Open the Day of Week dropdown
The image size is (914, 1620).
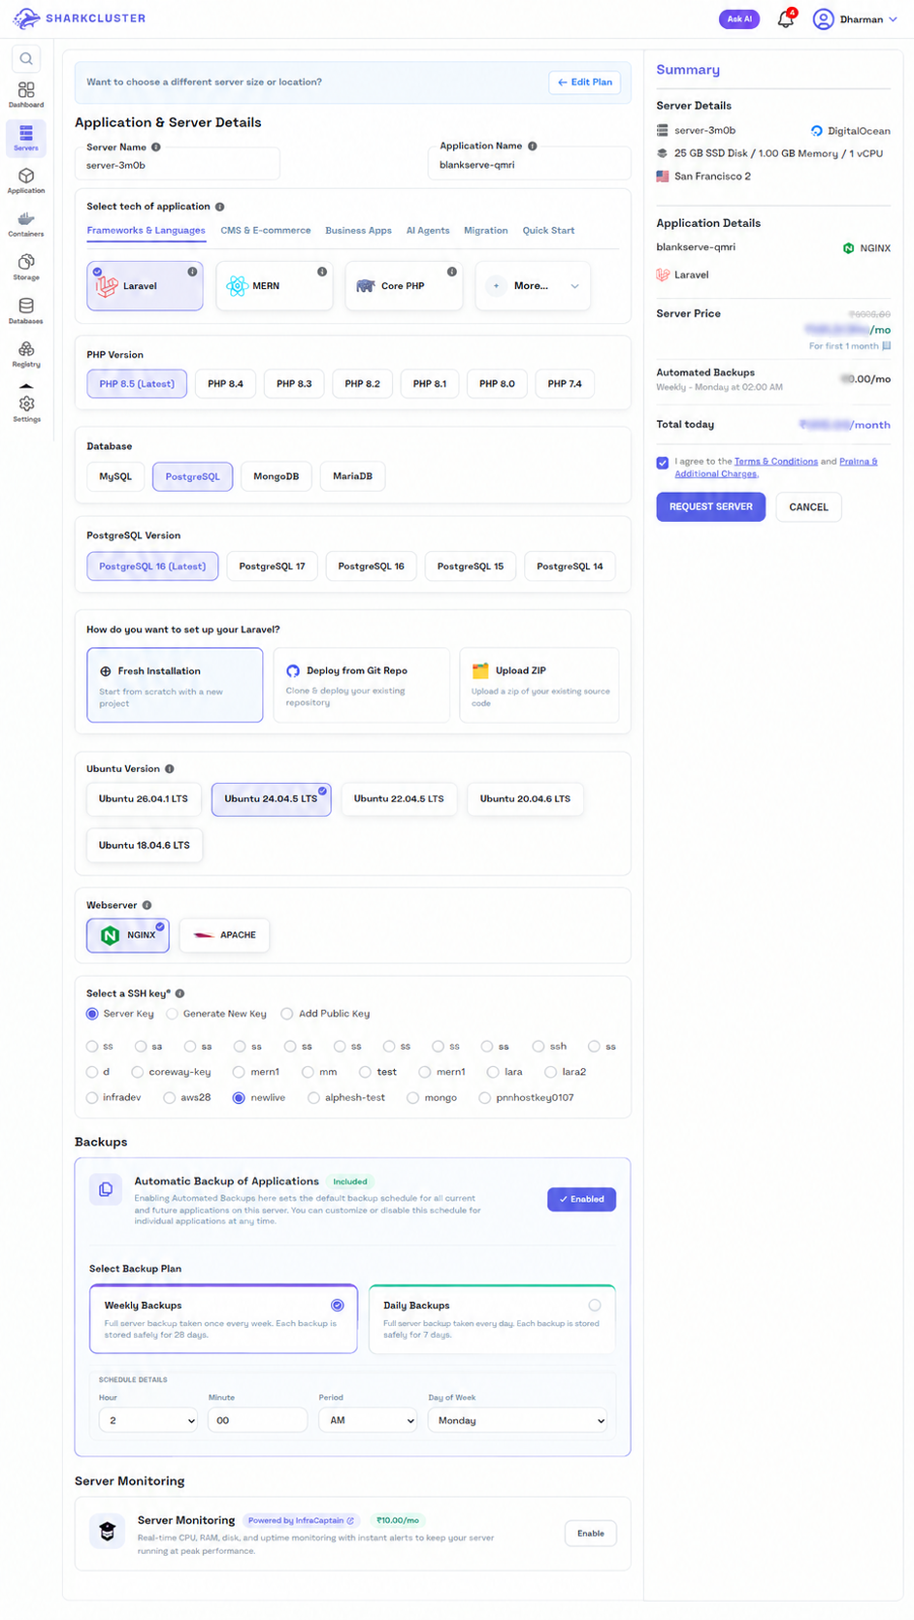pos(518,1420)
